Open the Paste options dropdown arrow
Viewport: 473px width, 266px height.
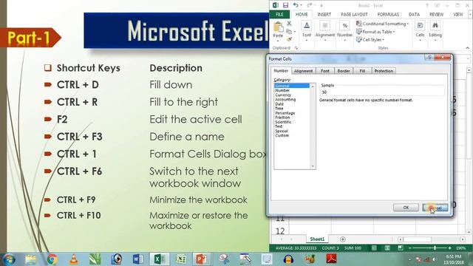(x=278, y=41)
